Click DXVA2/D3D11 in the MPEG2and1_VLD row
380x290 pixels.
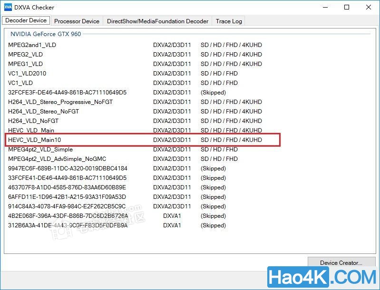click(x=172, y=45)
